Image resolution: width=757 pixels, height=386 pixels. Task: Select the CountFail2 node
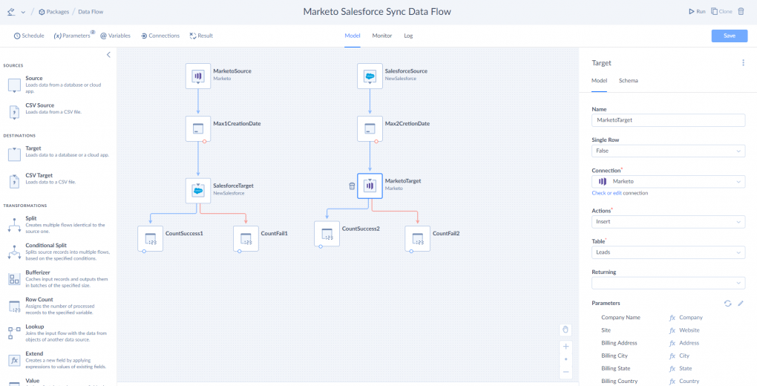tap(418, 239)
